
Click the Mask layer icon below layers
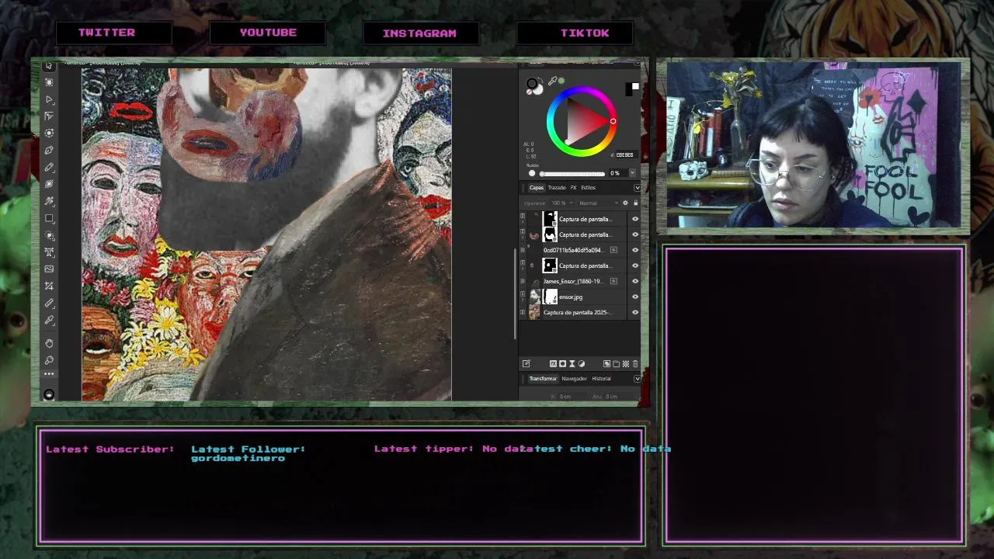(563, 363)
